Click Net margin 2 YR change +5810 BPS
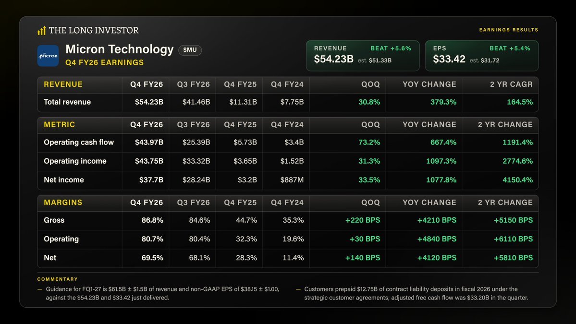The height and width of the screenshot is (324, 576). point(513,258)
